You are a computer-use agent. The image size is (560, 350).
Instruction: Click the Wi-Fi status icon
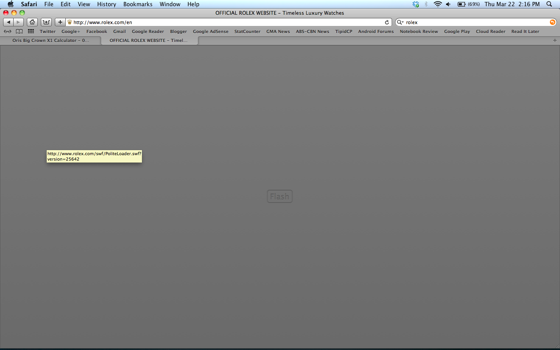click(437, 4)
